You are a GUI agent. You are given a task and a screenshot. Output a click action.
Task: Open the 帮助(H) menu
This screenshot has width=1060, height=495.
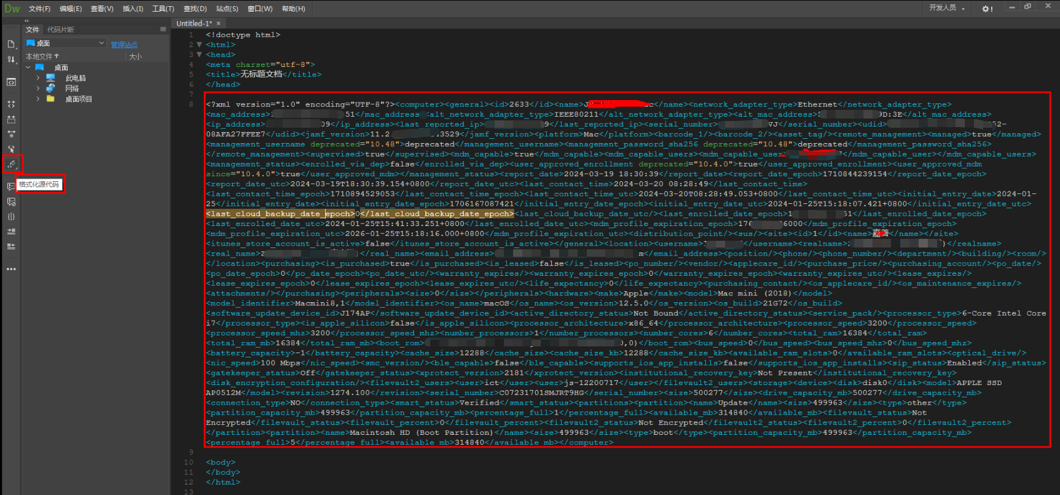pyautogui.click(x=293, y=9)
